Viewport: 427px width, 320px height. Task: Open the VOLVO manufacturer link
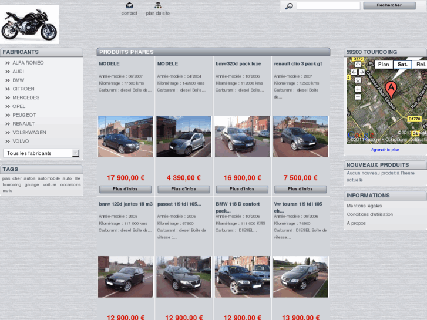21,142
